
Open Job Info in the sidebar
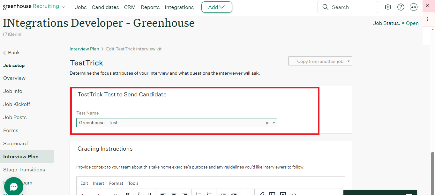pos(13,91)
